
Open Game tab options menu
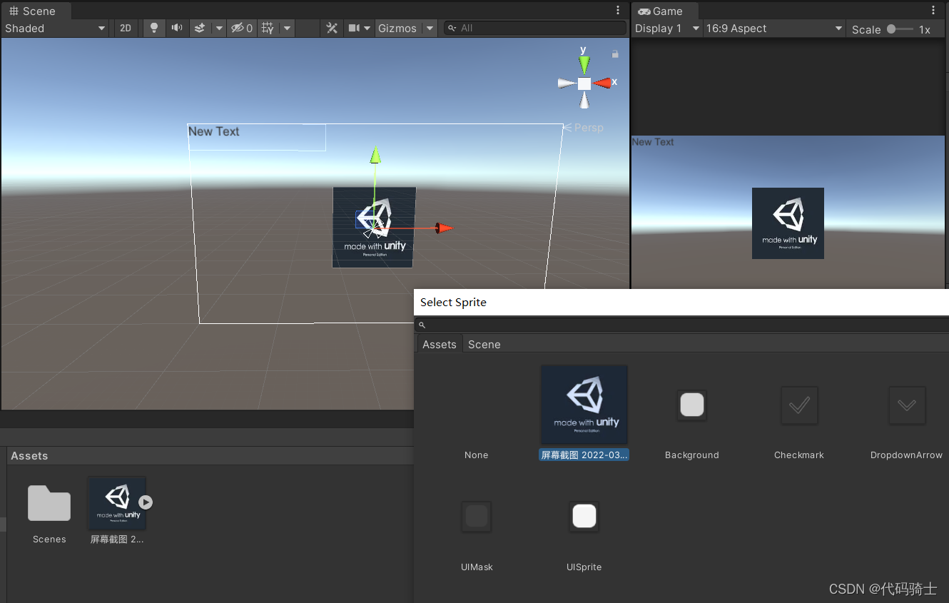click(933, 10)
